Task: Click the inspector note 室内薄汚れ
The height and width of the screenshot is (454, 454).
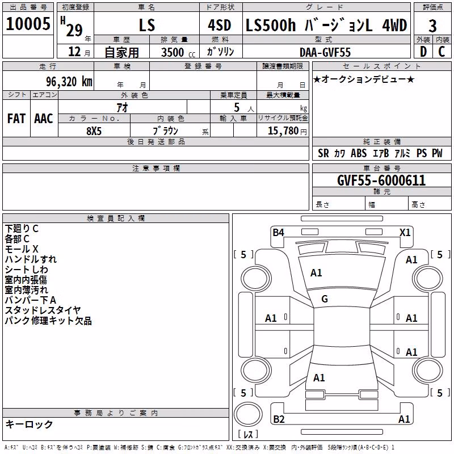Action: [x=26, y=289]
